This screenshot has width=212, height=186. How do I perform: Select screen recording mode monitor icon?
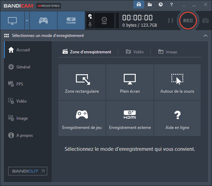12,21
